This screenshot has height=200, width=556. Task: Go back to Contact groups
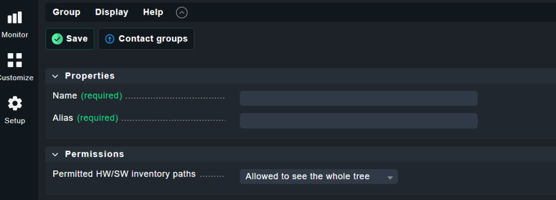[x=146, y=39]
